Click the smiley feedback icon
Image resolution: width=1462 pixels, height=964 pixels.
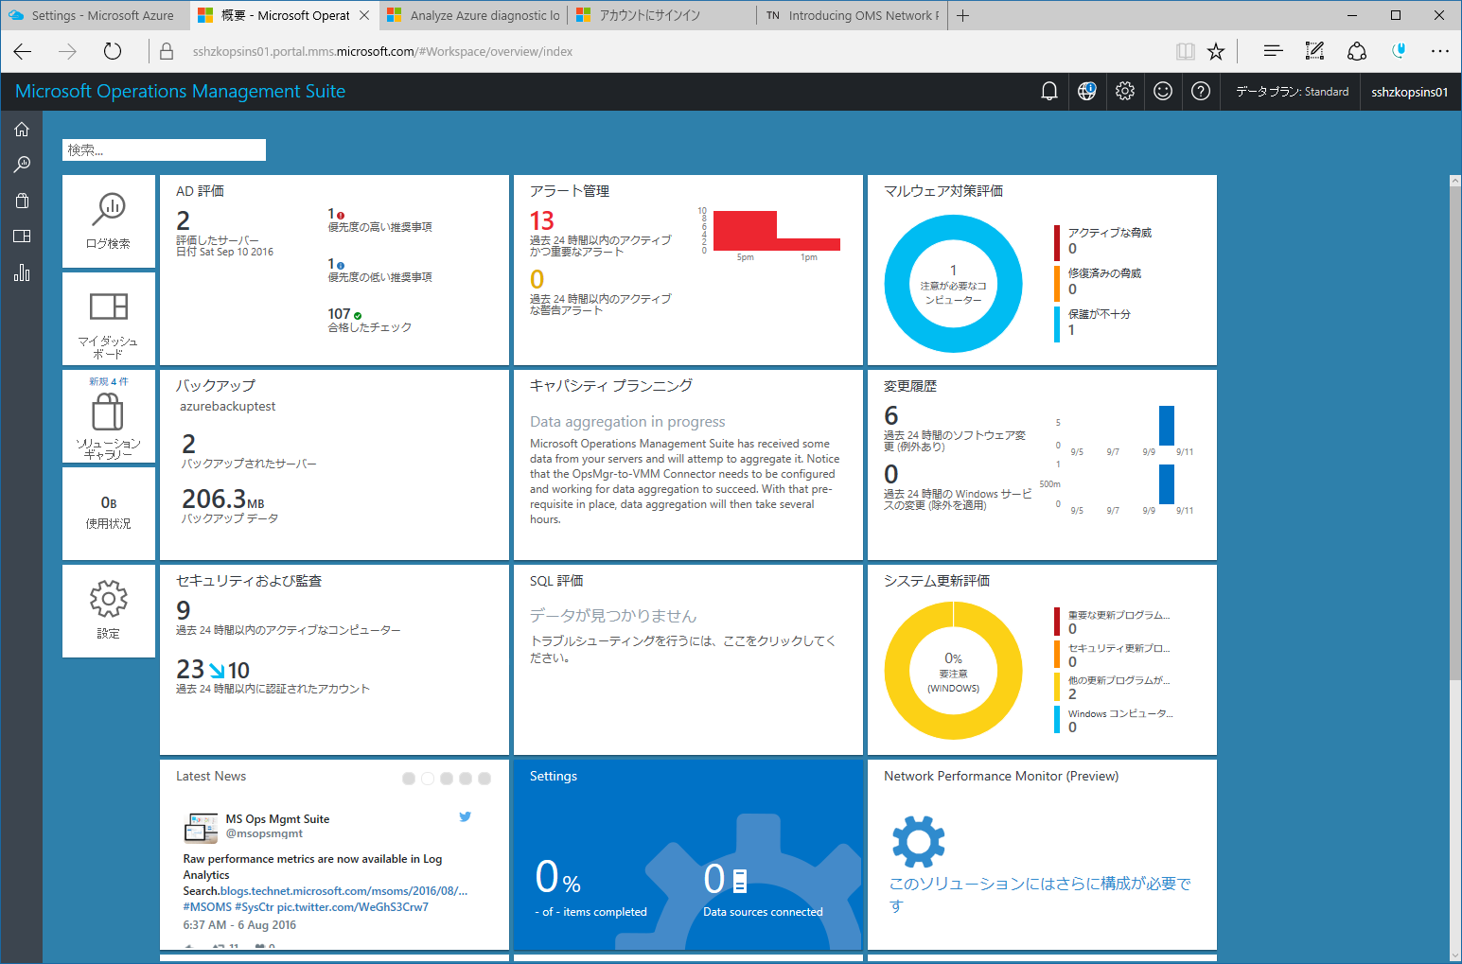[x=1162, y=91]
